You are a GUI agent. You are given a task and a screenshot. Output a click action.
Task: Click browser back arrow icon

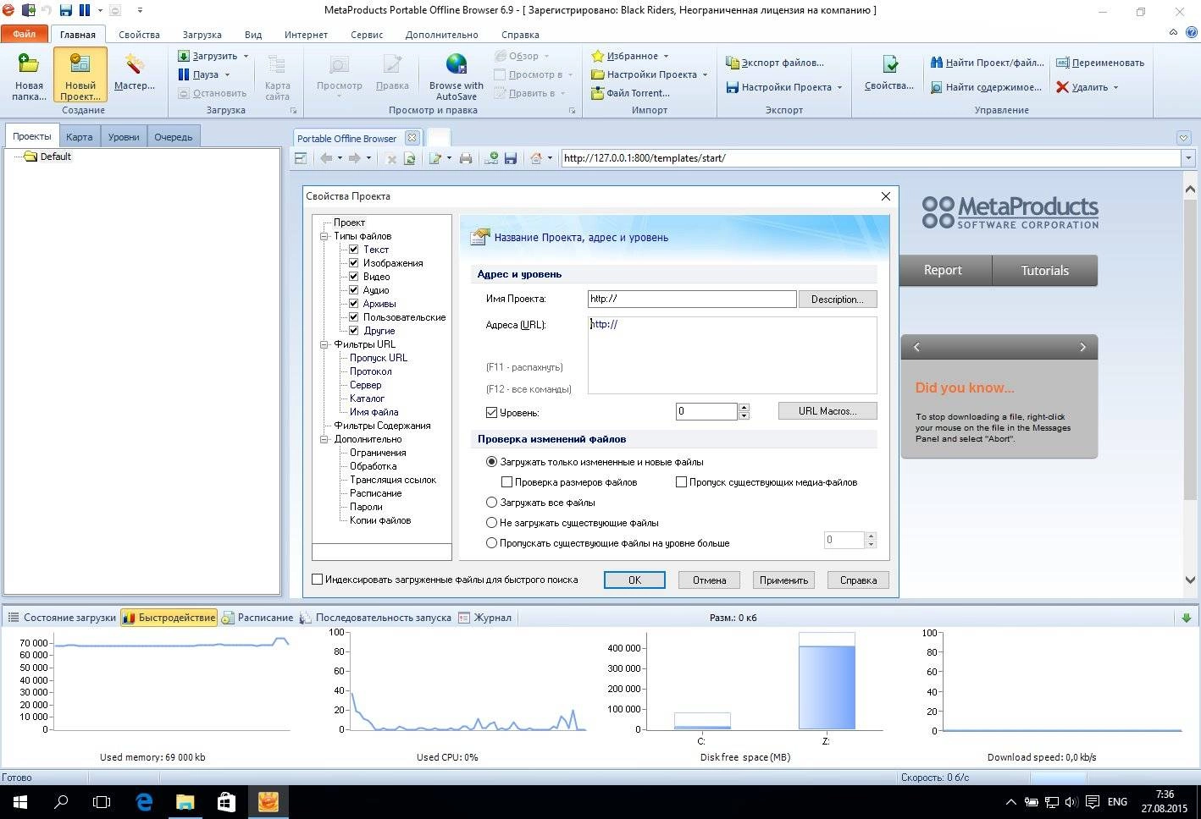[326, 158]
